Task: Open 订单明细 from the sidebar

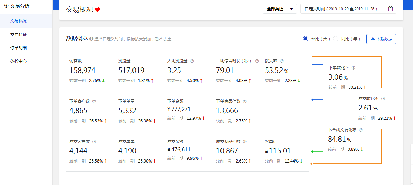Action: [19, 48]
